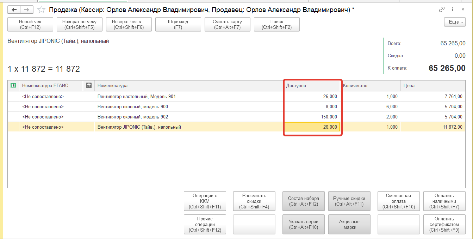
Task: Open the vertical three-dot window menu
Action: (452, 10)
